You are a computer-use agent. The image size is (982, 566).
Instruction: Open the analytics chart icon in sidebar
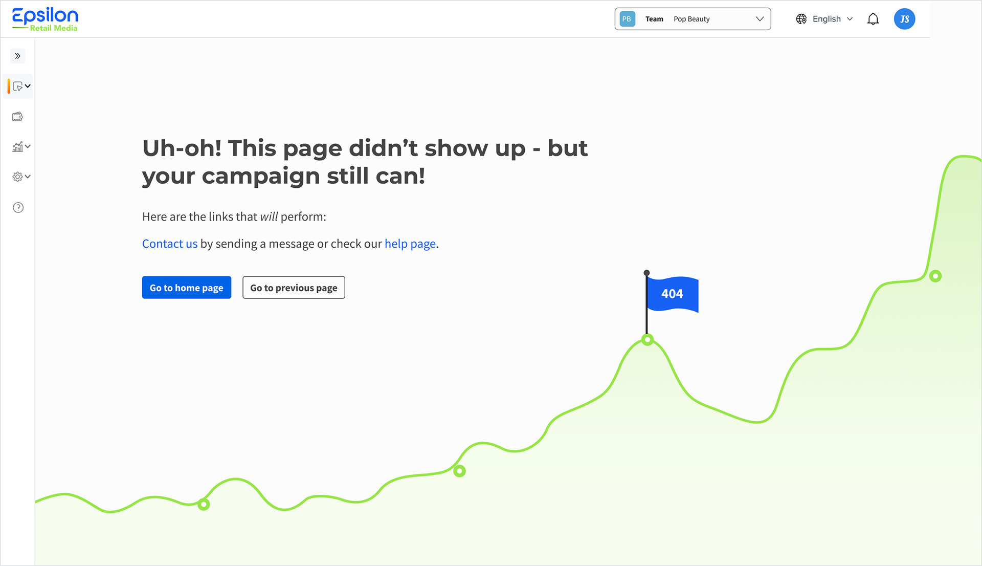(x=17, y=147)
